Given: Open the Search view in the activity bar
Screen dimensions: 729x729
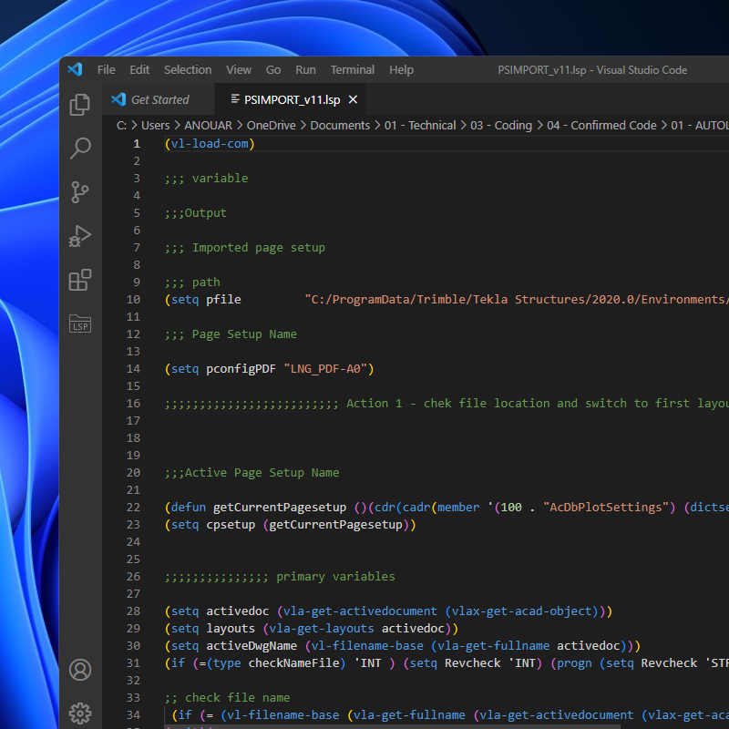Looking at the screenshot, I should coord(80,148).
